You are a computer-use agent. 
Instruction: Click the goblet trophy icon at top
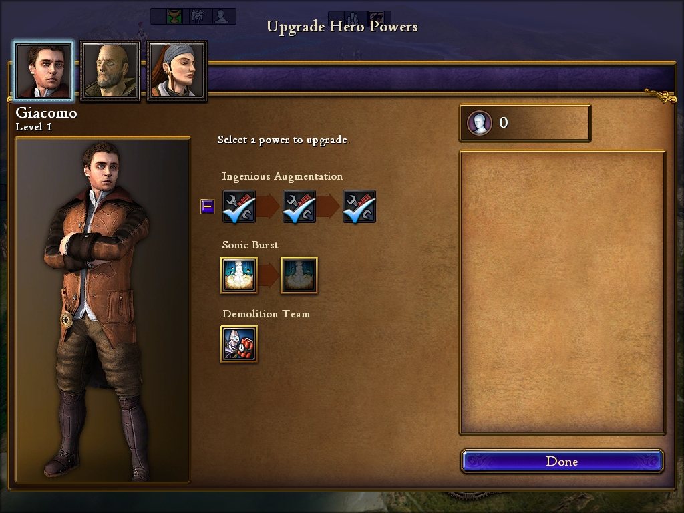tap(174, 17)
